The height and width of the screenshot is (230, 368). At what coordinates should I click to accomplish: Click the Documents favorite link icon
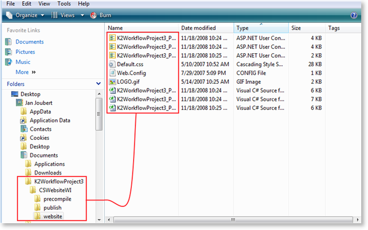(8, 42)
